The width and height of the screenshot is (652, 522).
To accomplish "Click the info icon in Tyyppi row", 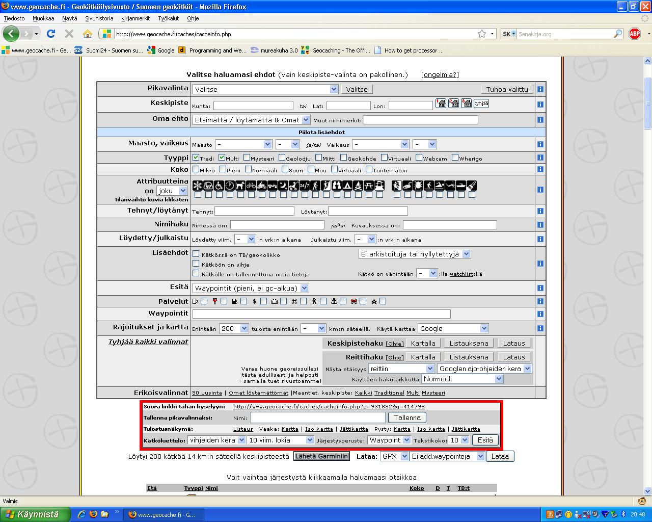I will click(x=540, y=158).
